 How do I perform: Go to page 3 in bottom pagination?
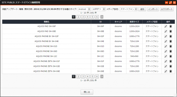point(83,77)
